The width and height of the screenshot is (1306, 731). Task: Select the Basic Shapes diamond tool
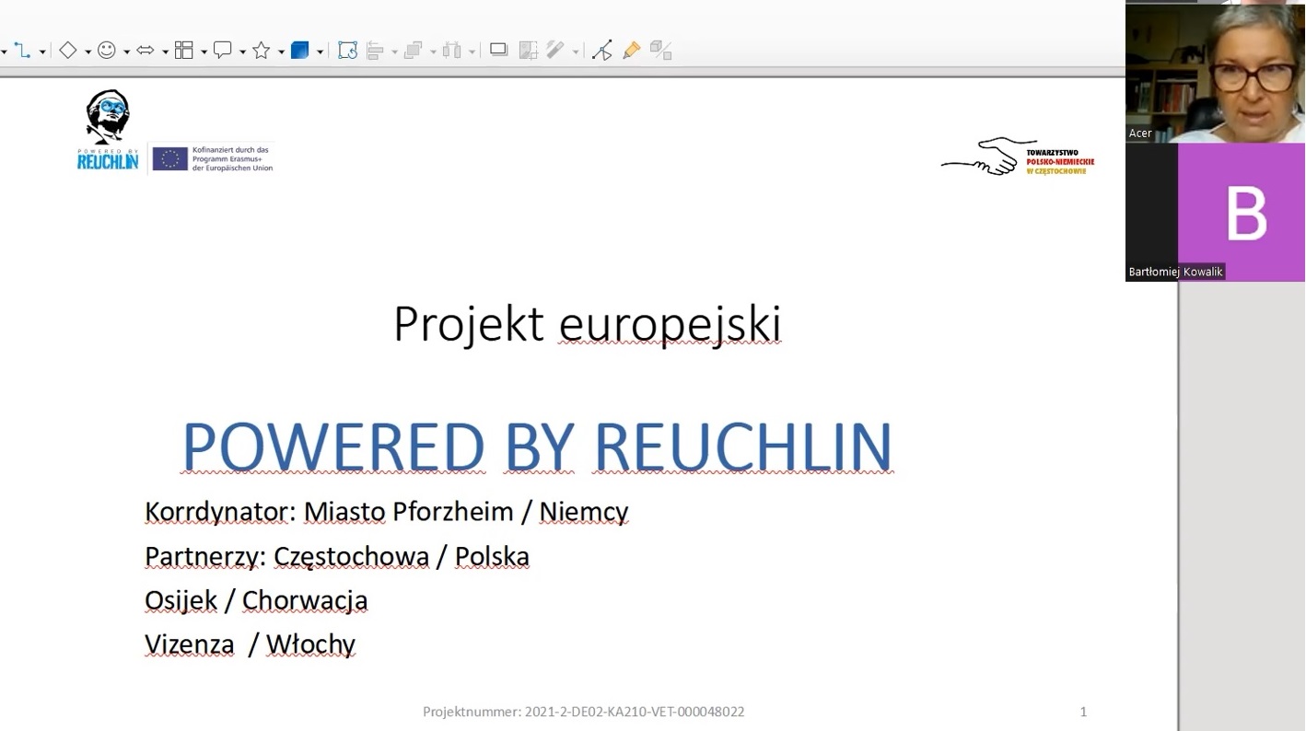(67, 51)
